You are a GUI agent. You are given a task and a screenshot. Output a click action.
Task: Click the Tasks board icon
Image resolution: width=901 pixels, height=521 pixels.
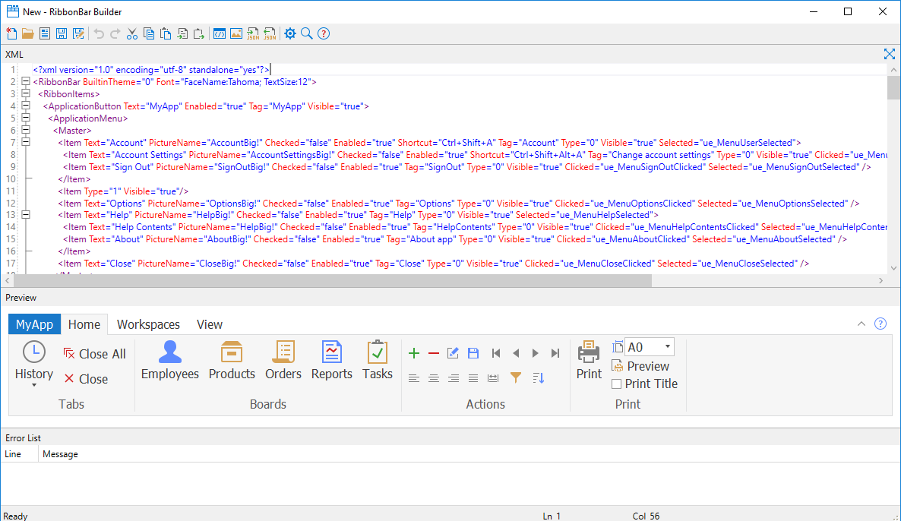click(378, 354)
